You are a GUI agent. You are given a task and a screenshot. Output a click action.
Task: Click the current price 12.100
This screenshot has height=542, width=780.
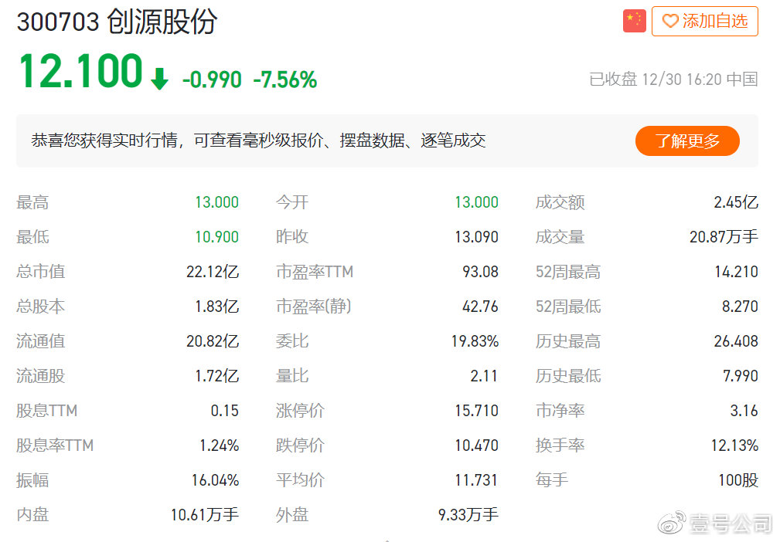(80, 71)
